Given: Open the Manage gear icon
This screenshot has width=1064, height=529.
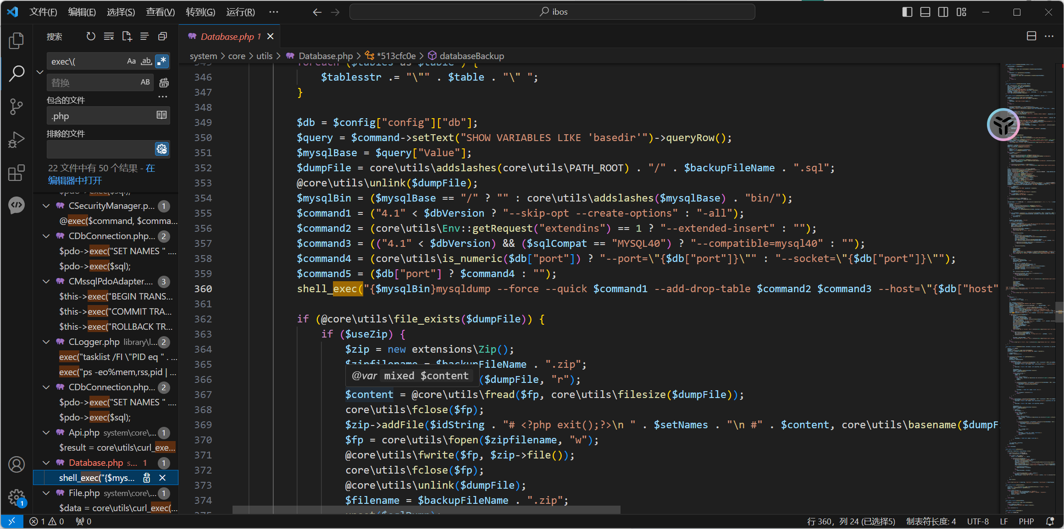Looking at the screenshot, I should (x=17, y=497).
